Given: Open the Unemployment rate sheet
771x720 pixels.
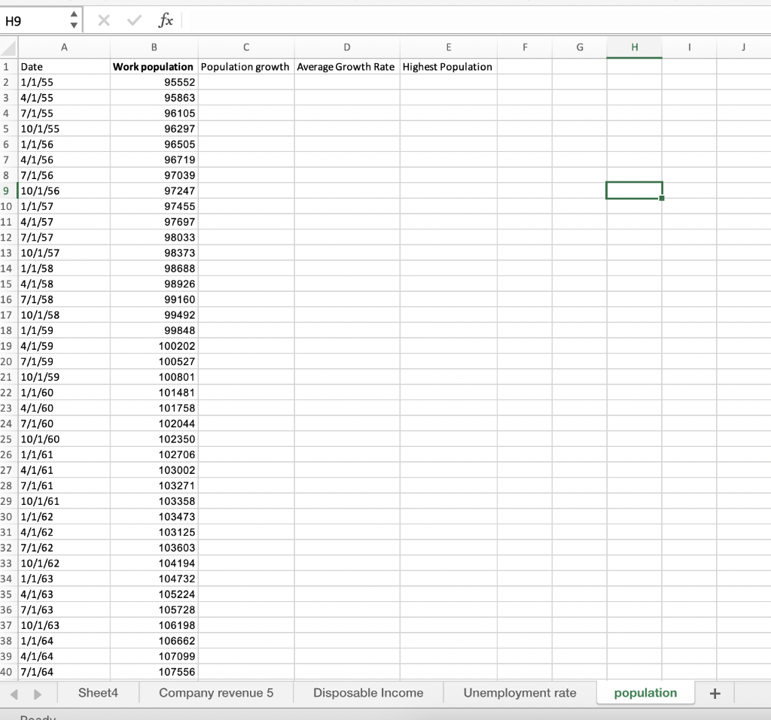Looking at the screenshot, I should click(x=520, y=692).
